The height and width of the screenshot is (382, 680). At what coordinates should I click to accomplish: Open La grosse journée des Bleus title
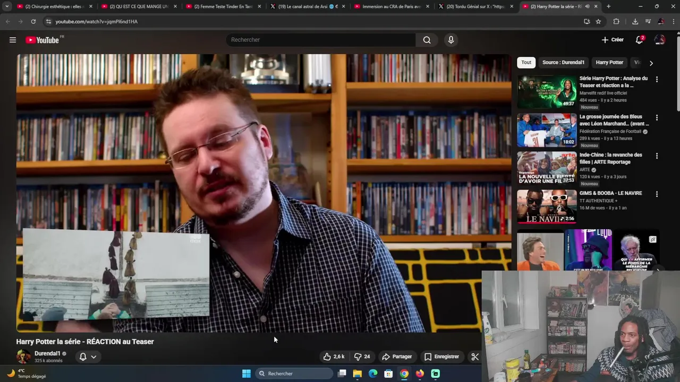[614, 120]
